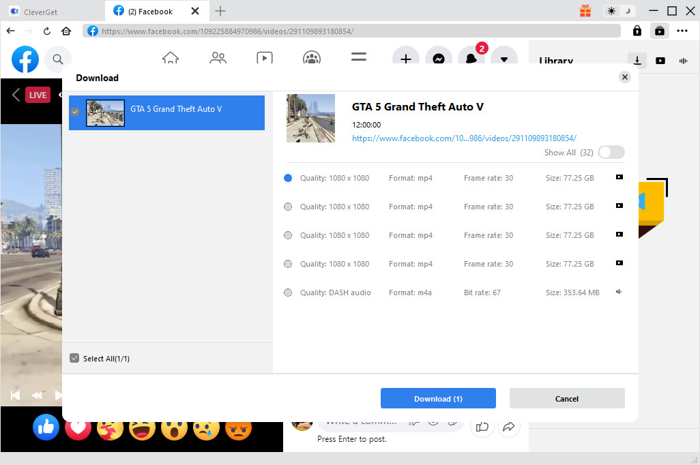Open Facebook Friends icon

point(218,57)
